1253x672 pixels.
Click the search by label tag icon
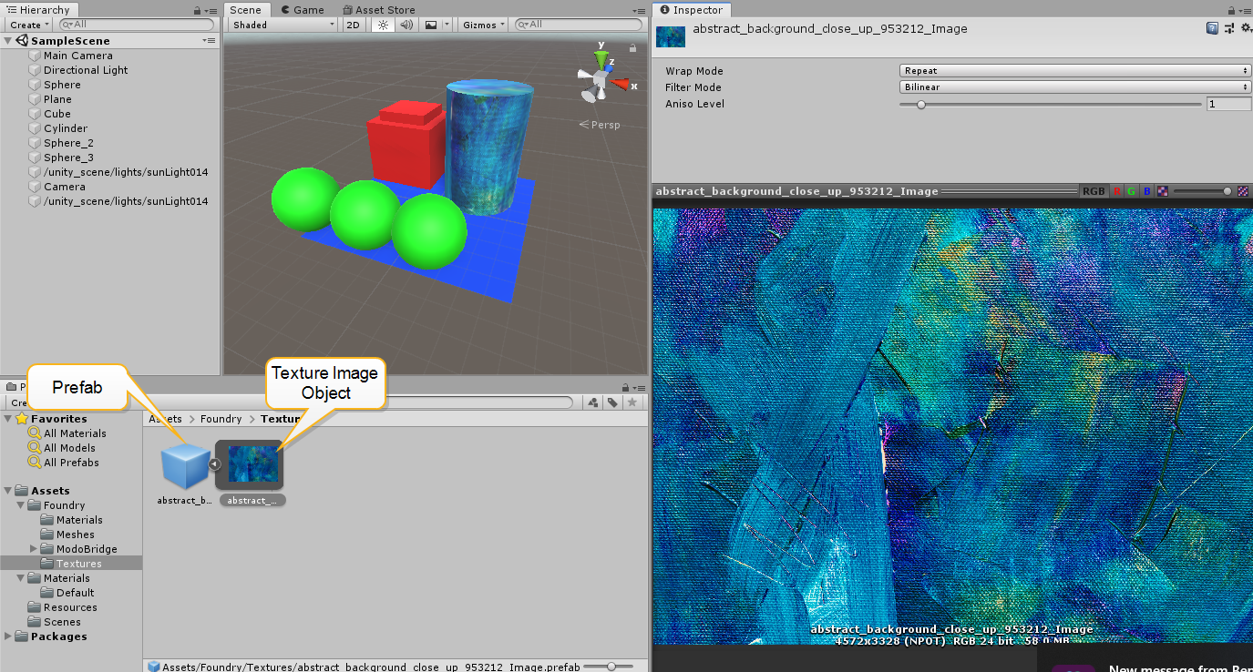pos(613,402)
